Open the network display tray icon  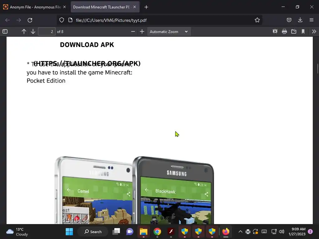coord(274,232)
